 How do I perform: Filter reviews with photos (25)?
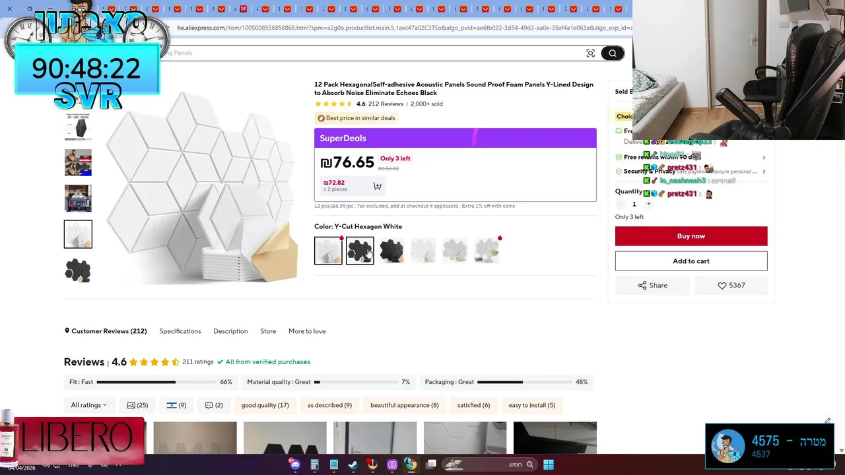137,405
